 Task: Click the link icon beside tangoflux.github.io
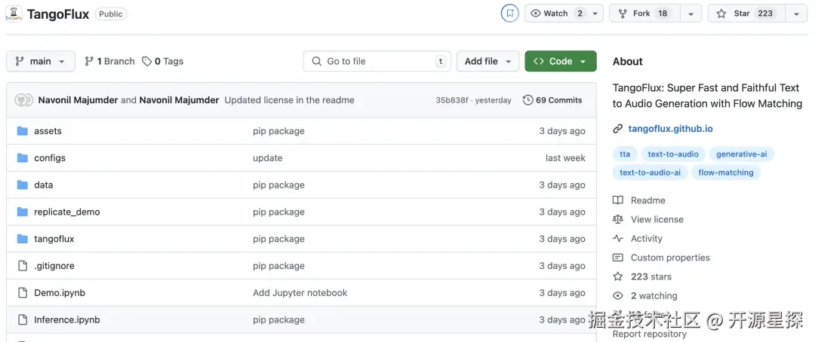pyautogui.click(x=618, y=129)
